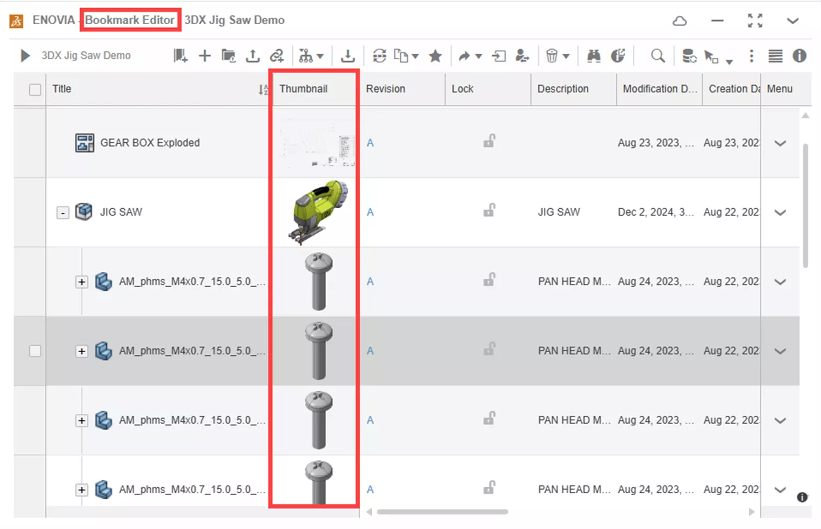Click the vertical scrollbar thumb
Screen dimensions: 821x529
[x=806, y=206]
